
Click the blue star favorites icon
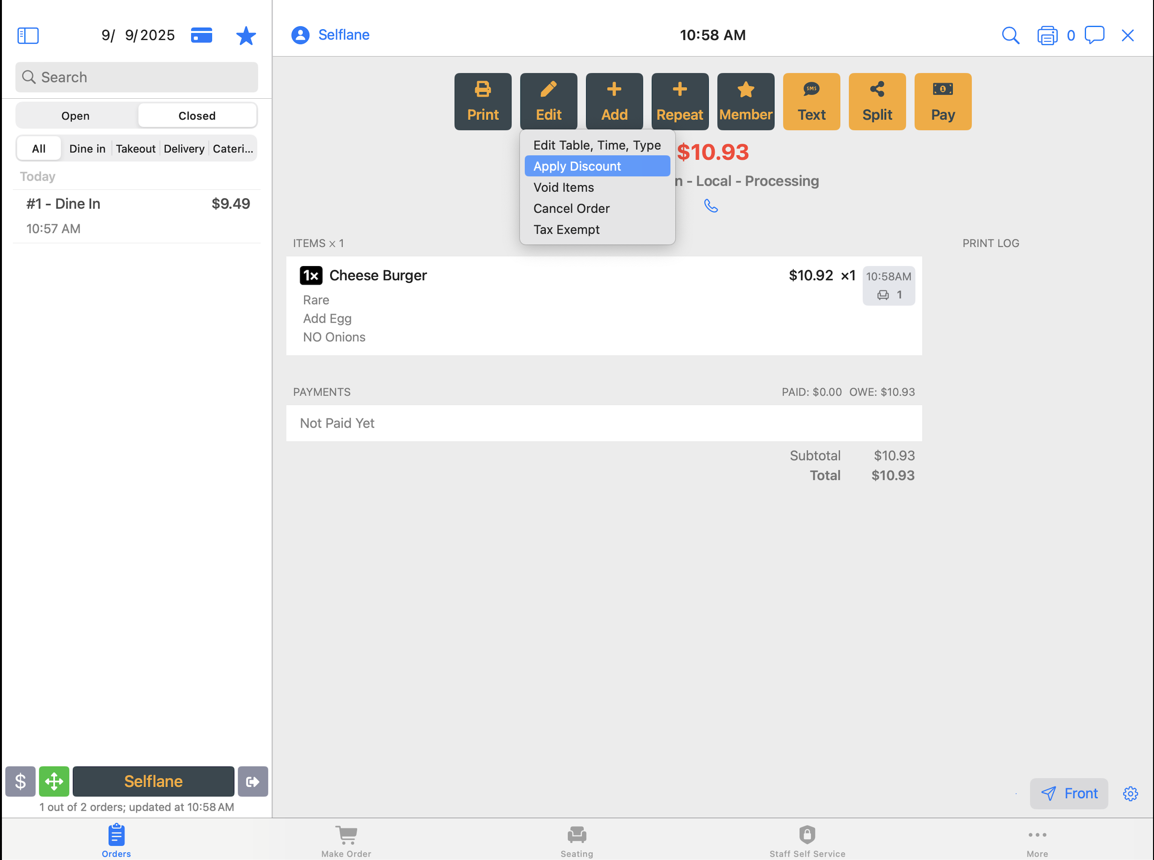(x=245, y=35)
